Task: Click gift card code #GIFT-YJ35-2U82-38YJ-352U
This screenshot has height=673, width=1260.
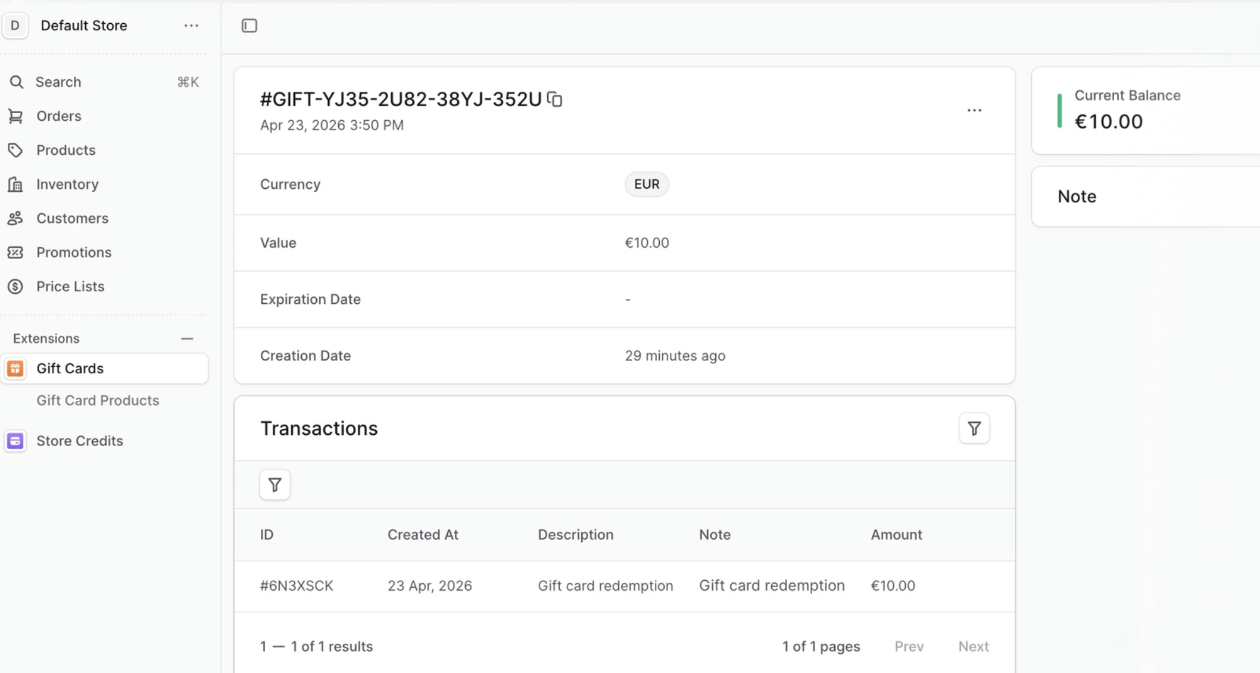Action: [401, 99]
